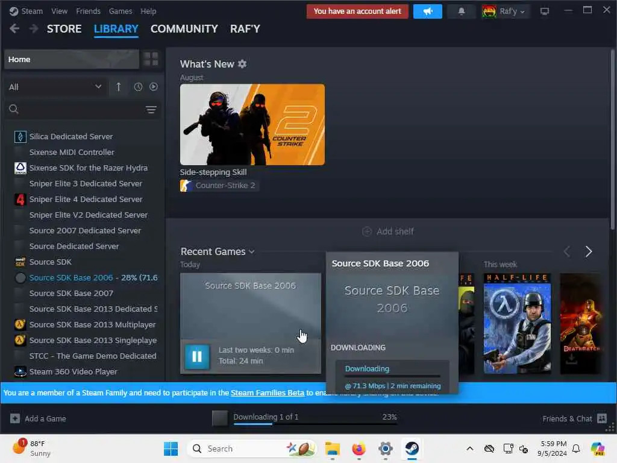Open What's New settings gear
The height and width of the screenshot is (463, 617).
tap(242, 64)
